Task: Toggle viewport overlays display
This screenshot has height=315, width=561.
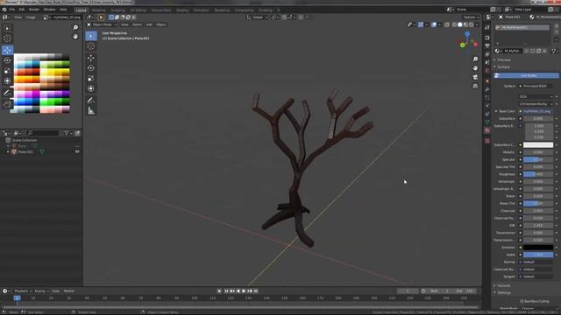Action: [x=434, y=24]
